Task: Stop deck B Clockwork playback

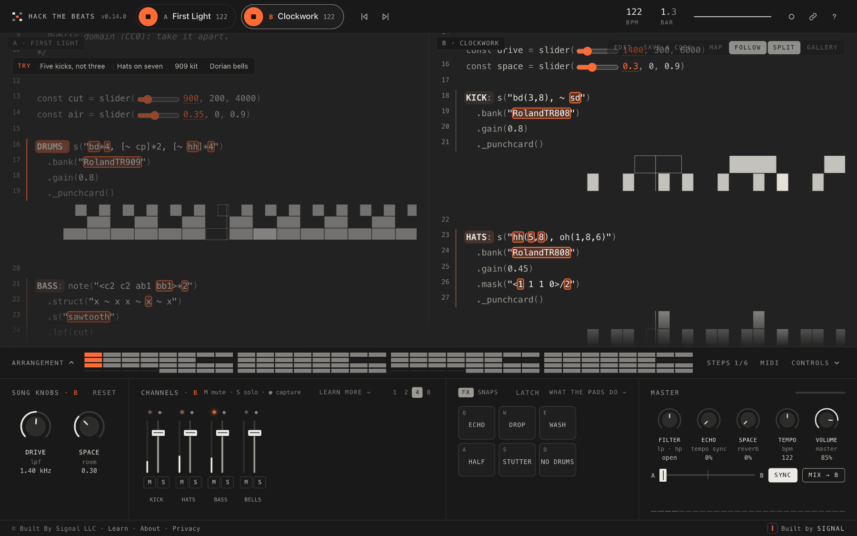Action: point(253,17)
